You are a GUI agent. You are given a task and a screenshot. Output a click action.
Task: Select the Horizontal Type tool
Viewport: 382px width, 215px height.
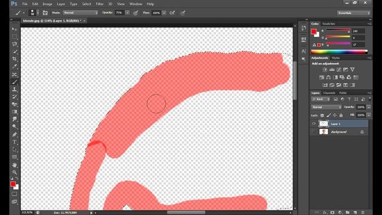(14, 142)
